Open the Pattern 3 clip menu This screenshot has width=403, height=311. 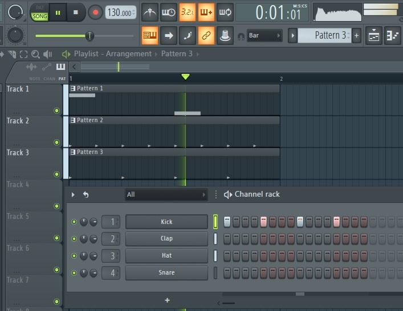click(73, 152)
